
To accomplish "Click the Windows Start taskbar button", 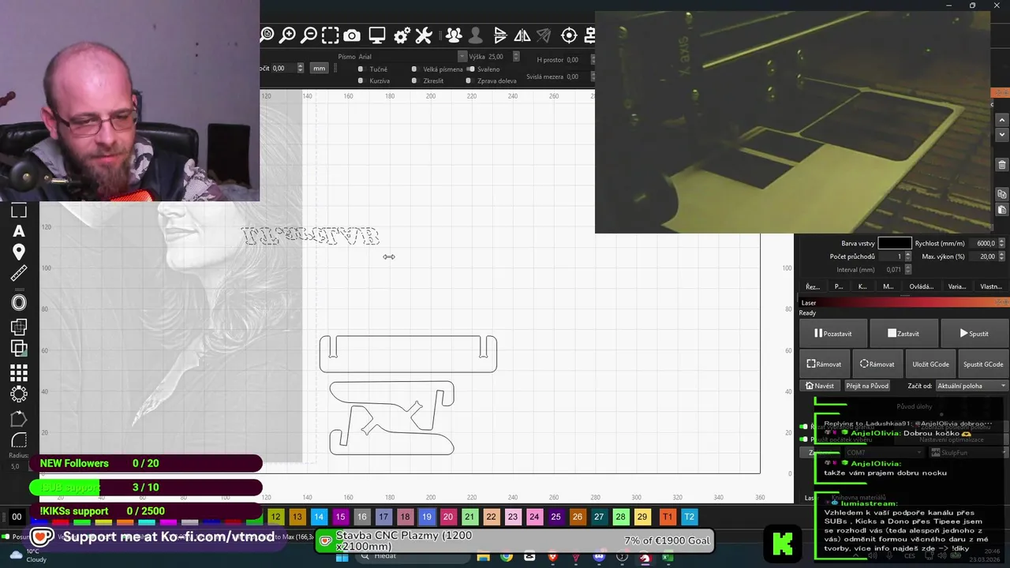I will (342, 558).
